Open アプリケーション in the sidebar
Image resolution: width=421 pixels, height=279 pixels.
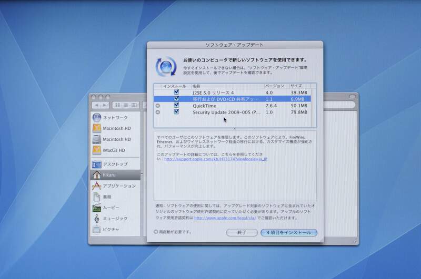[x=119, y=186]
